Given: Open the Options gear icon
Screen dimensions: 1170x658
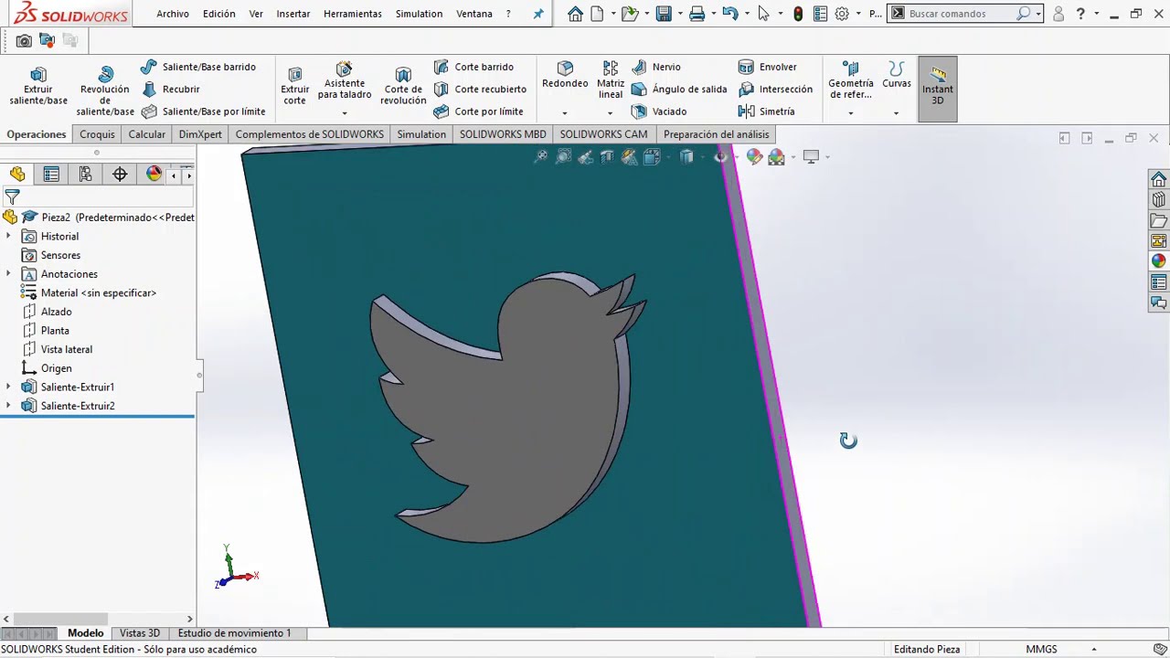Looking at the screenshot, I should point(842,14).
